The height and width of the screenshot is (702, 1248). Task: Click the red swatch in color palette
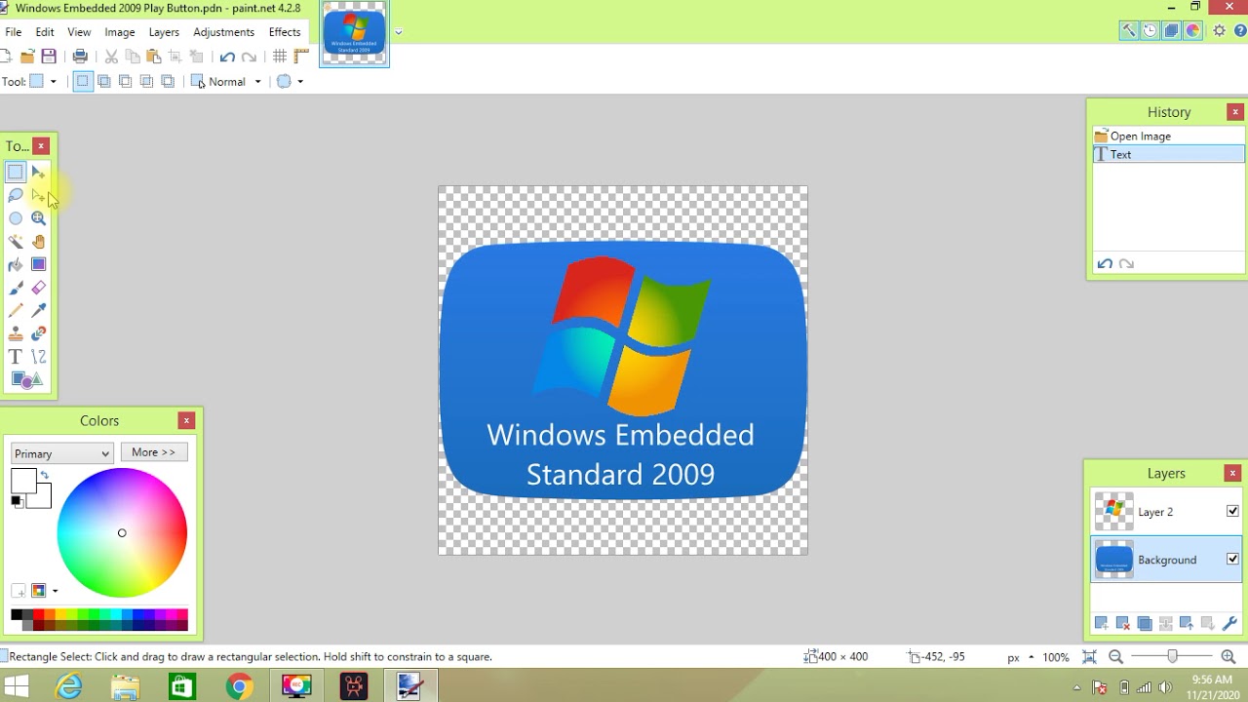tap(38, 615)
